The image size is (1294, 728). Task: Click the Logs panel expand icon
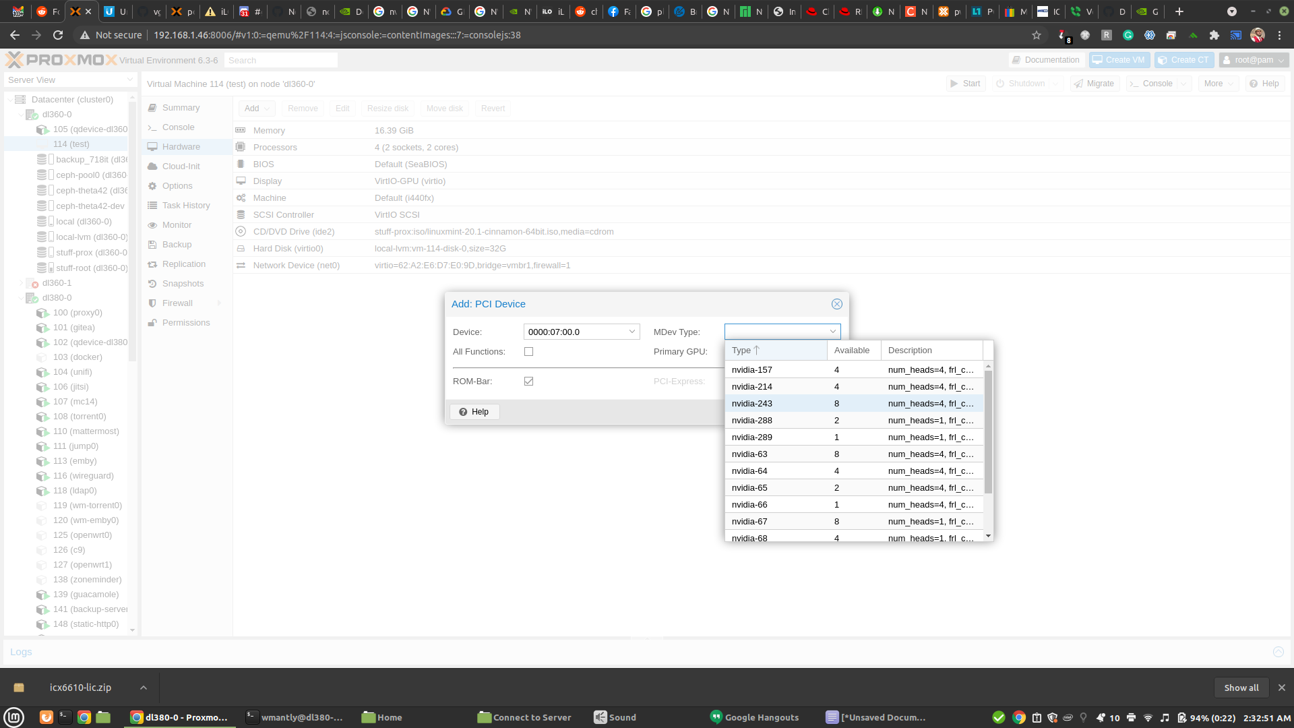pos(1278,652)
